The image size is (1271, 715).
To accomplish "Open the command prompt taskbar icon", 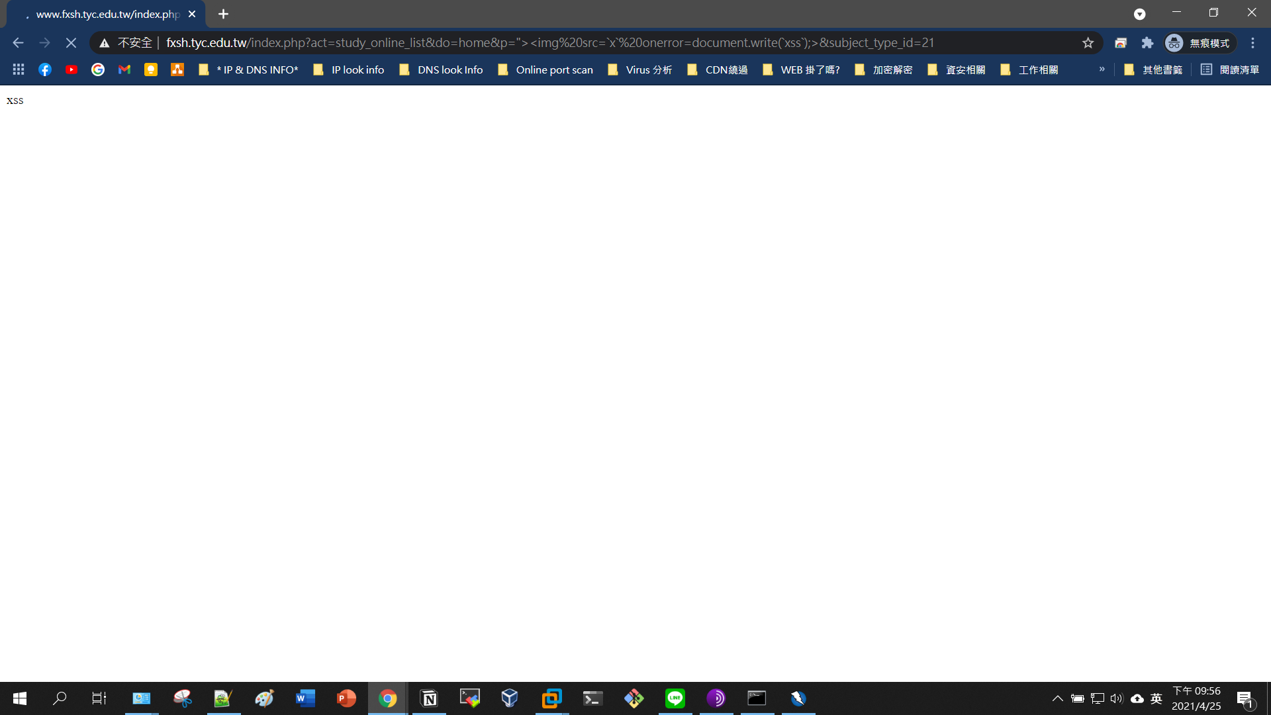I will coord(757,698).
